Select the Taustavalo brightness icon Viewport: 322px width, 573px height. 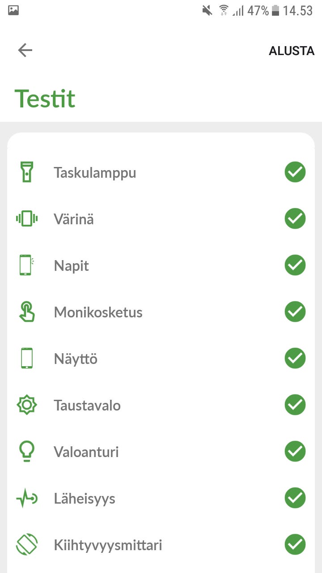coord(27,405)
